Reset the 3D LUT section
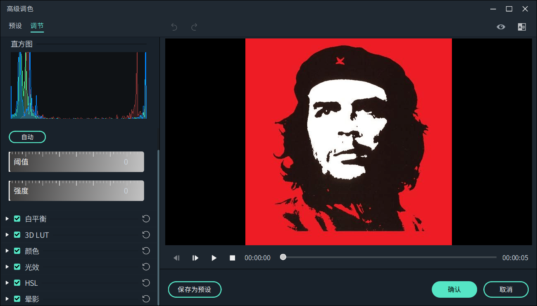The image size is (537, 306). click(146, 235)
